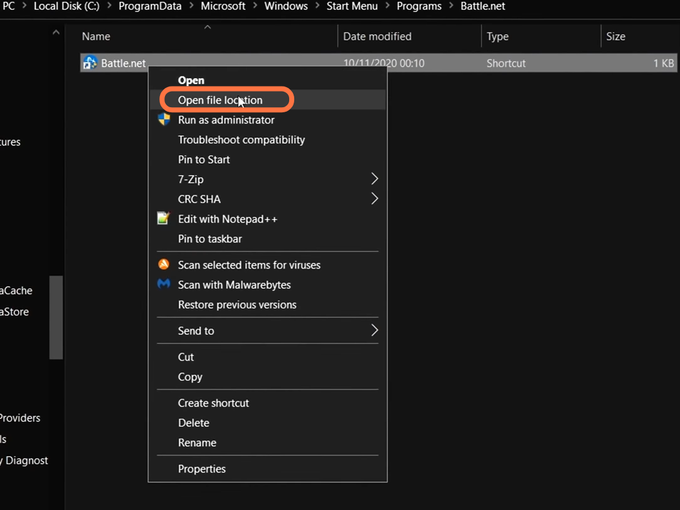Image resolution: width=680 pixels, height=510 pixels.
Task: Go to Start Menu in the address path
Action: point(352,6)
